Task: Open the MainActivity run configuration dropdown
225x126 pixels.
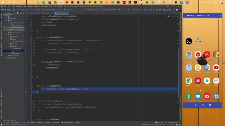Action: (91, 10)
